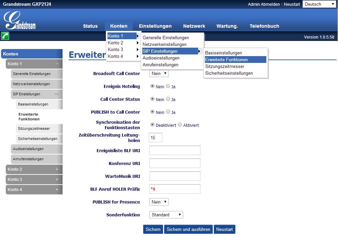338x237 pixels.
Task: Click the Sichern und ausführen button
Action: (189, 229)
